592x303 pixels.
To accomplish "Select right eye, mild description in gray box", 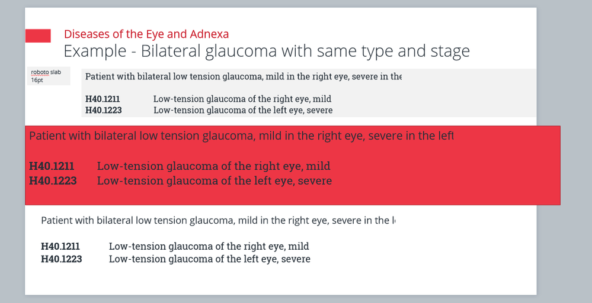I will click(x=242, y=99).
